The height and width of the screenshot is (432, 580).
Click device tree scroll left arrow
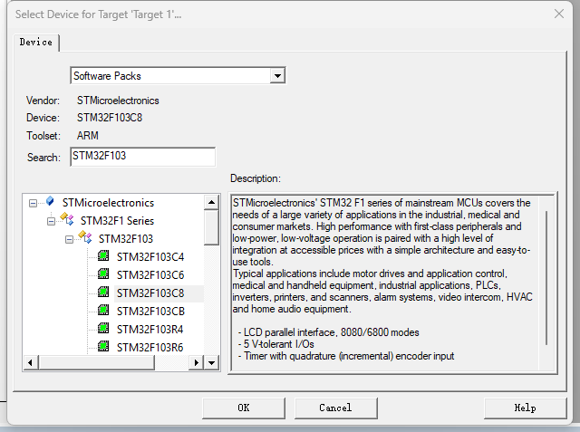pos(30,362)
